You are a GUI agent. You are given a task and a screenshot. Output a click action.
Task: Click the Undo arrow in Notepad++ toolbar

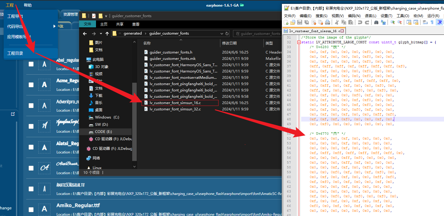pos(360,22)
